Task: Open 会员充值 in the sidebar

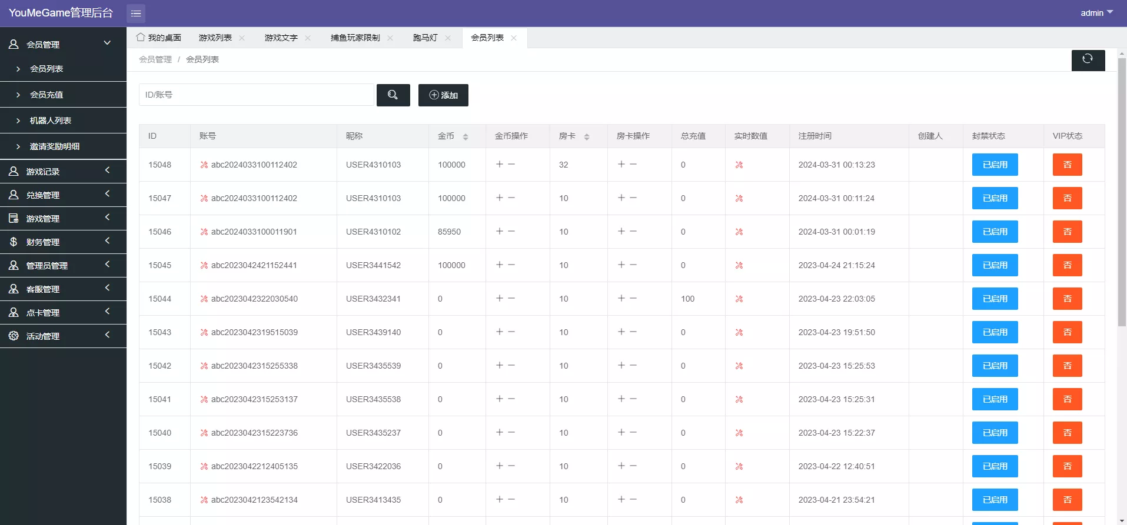Action: coord(46,95)
